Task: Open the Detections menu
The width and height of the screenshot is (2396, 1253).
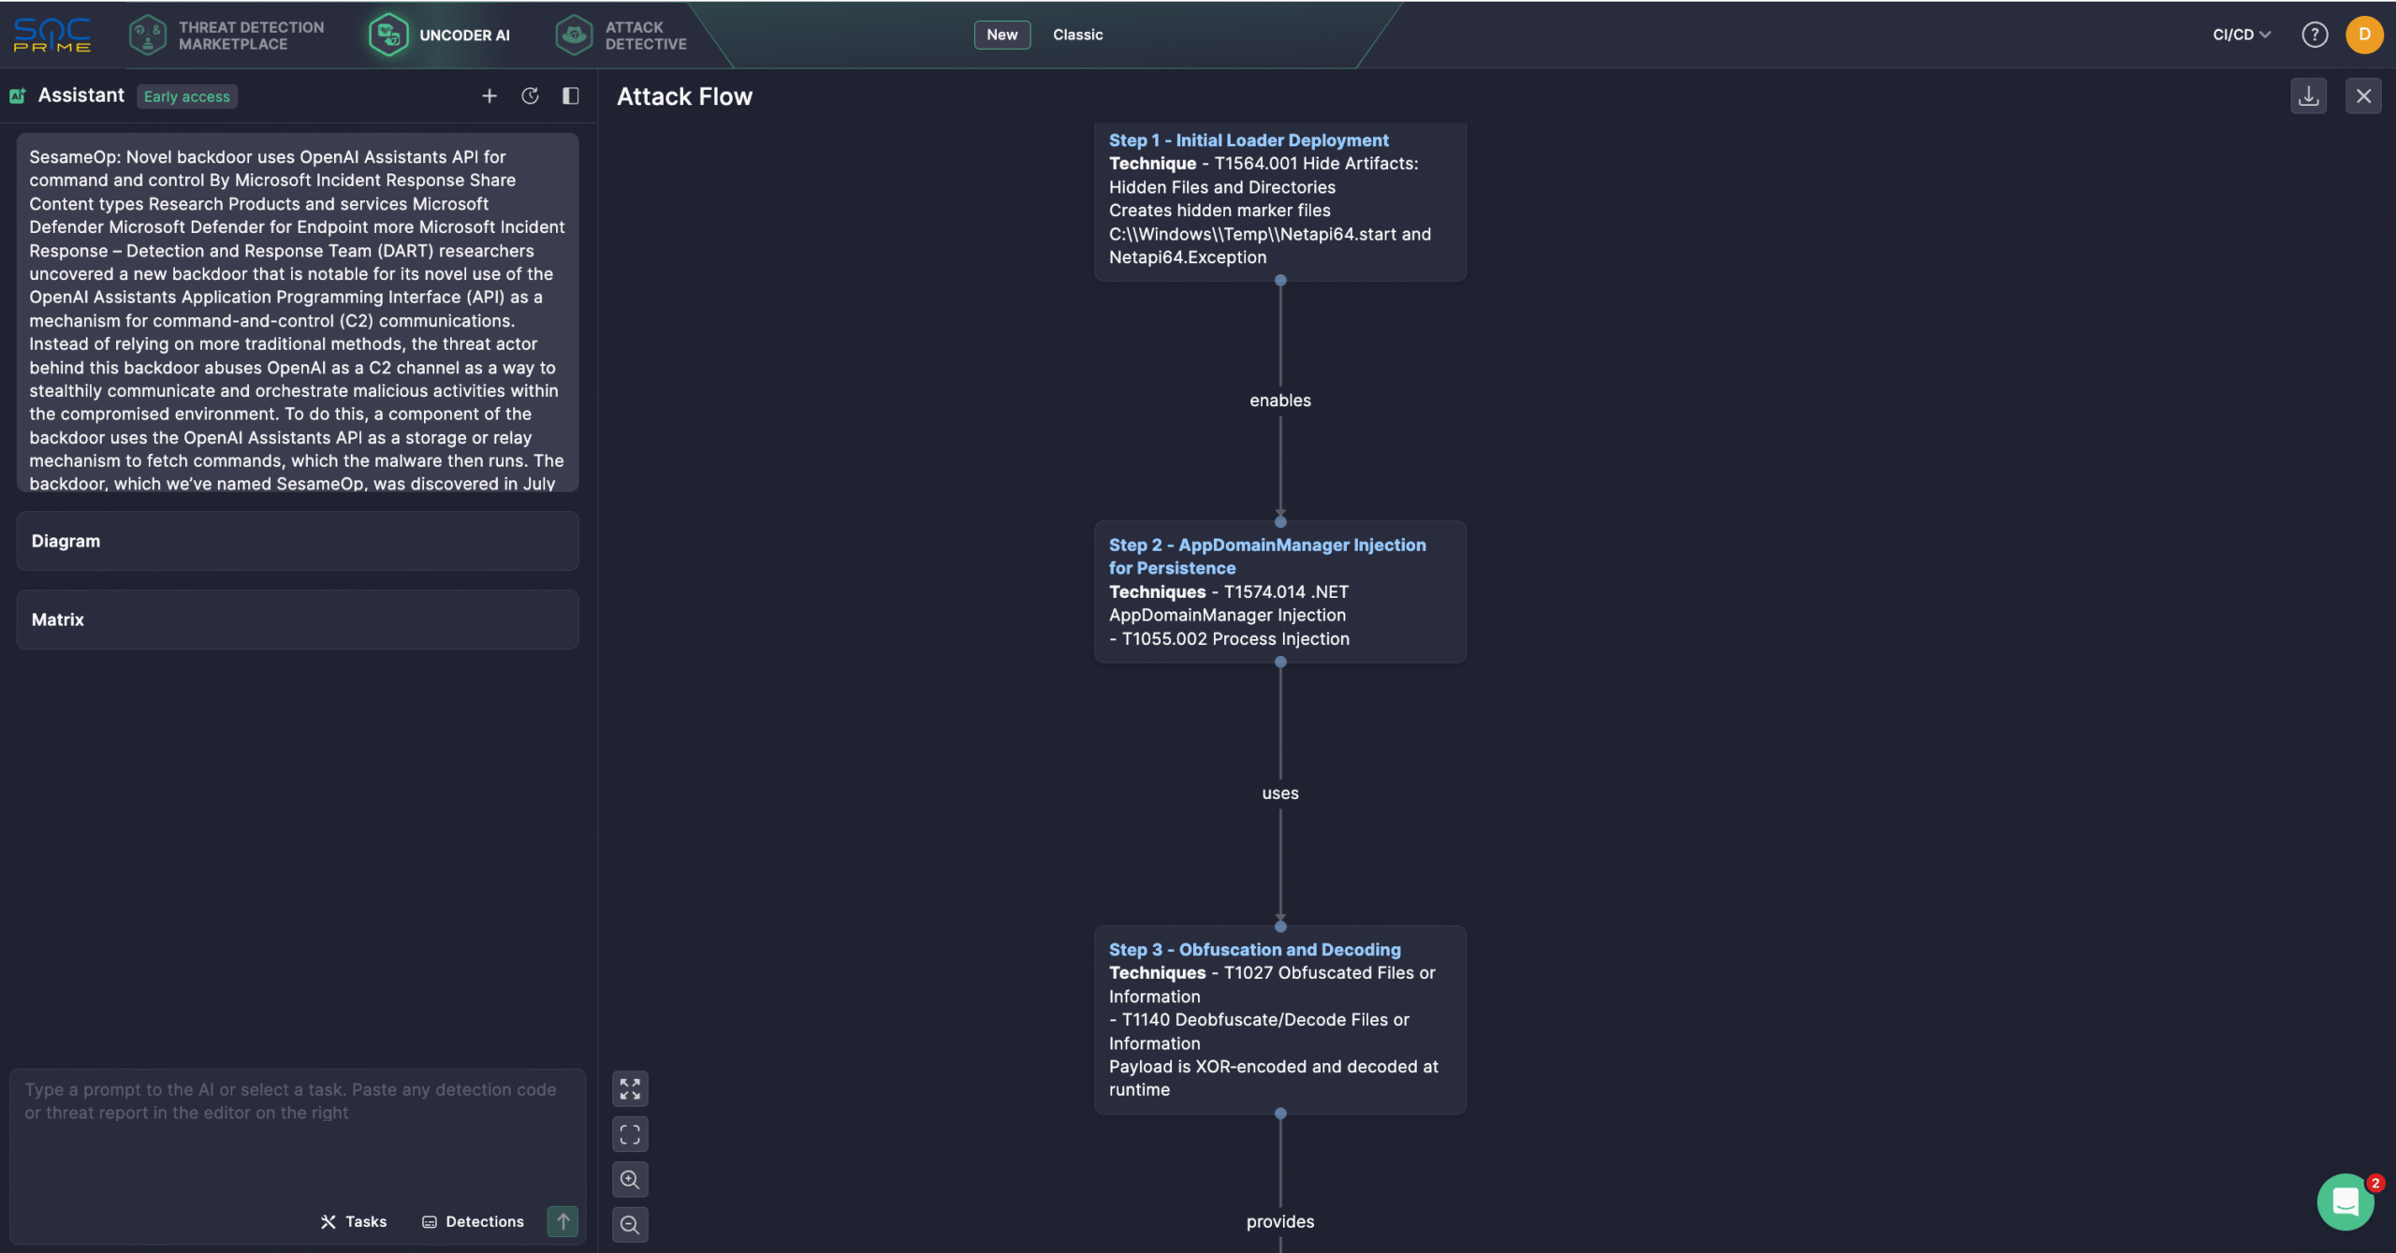Action: (x=474, y=1221)
